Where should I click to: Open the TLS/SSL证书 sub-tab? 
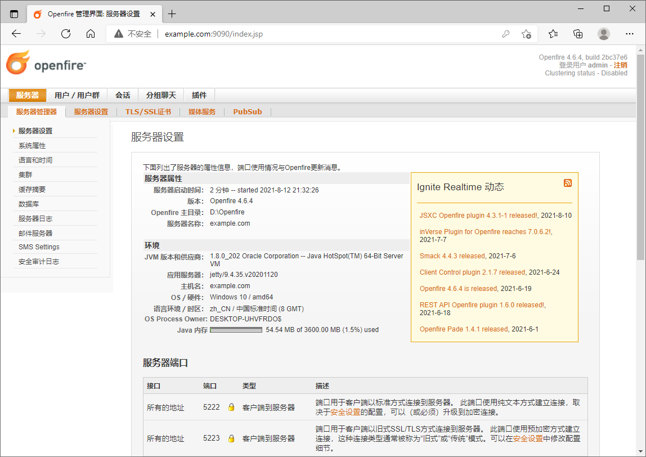pyautogui.click(x=149, y=111)
